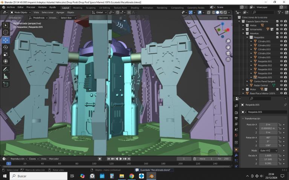Image resolution: width=289 pixels, height=180 pixels.
Task: Open the Euler XYZ rotation mode dropdown
Action: click(x=268, y=150)
